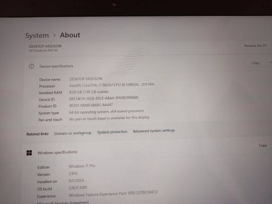Click the Device name label

click(x=50, y=80)
